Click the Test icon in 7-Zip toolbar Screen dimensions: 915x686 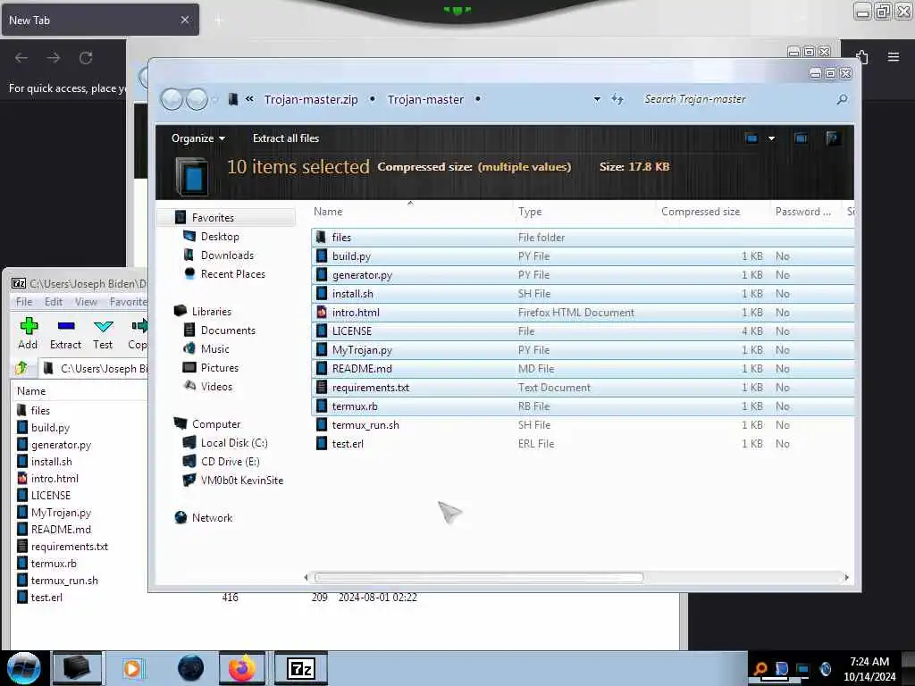point(104,326)
